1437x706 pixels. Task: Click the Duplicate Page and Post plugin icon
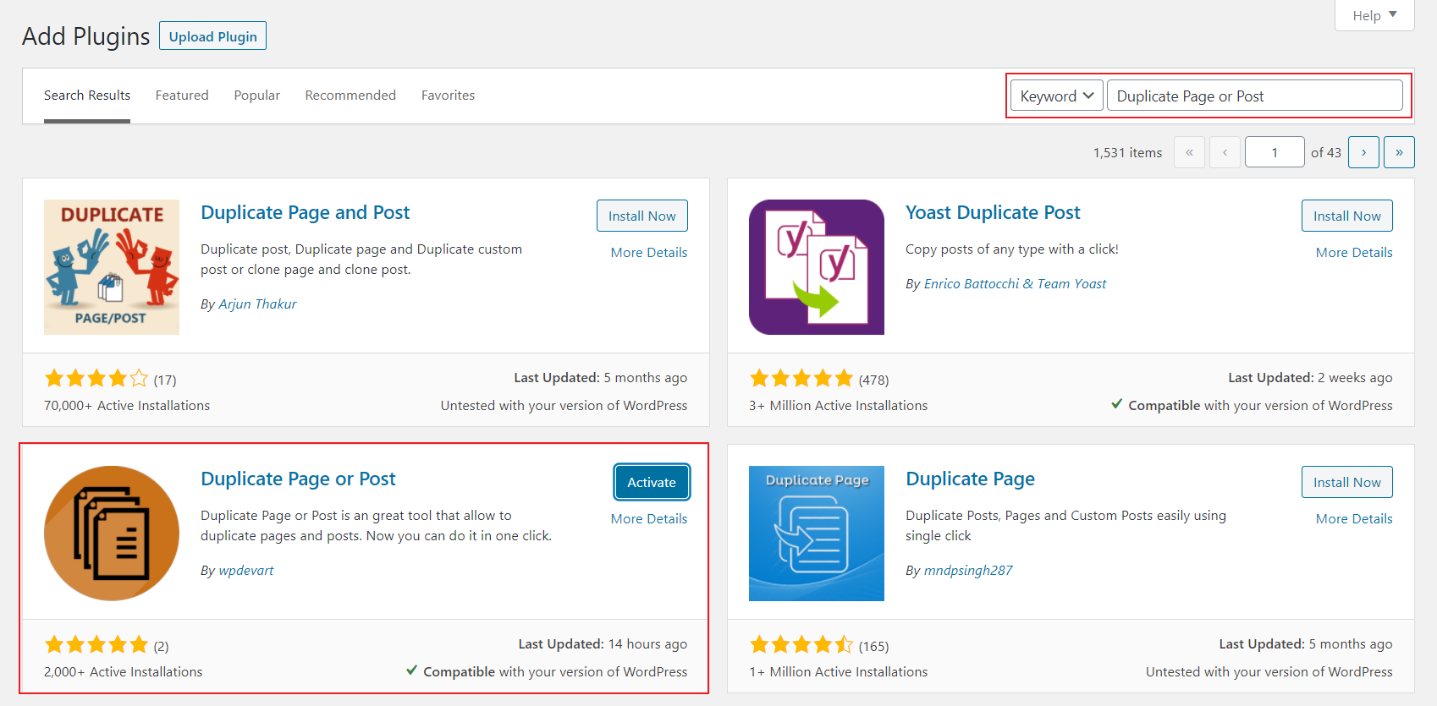pos(112,267)
